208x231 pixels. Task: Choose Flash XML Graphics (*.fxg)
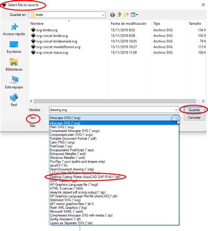114,208
